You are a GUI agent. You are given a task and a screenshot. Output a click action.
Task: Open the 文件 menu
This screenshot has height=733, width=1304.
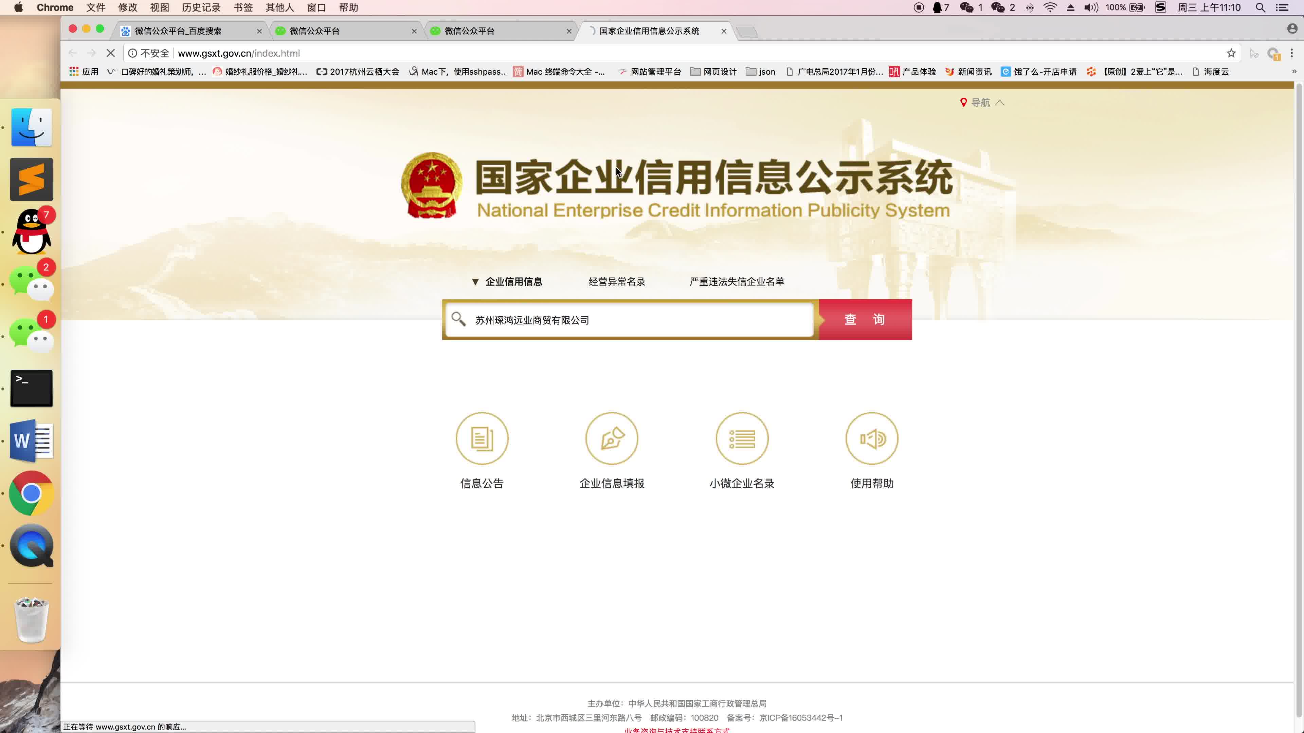[x=96, y=7]
